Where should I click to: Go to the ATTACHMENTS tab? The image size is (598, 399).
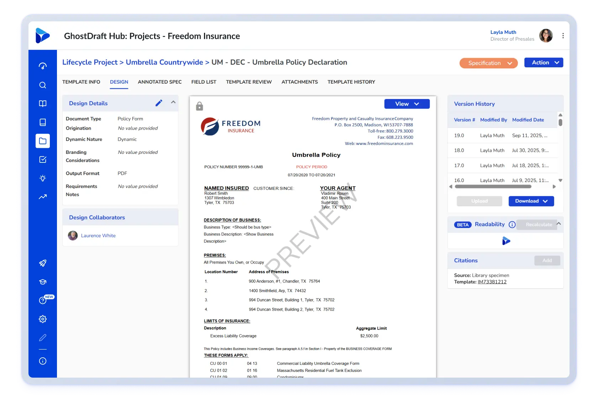[300, 82]
